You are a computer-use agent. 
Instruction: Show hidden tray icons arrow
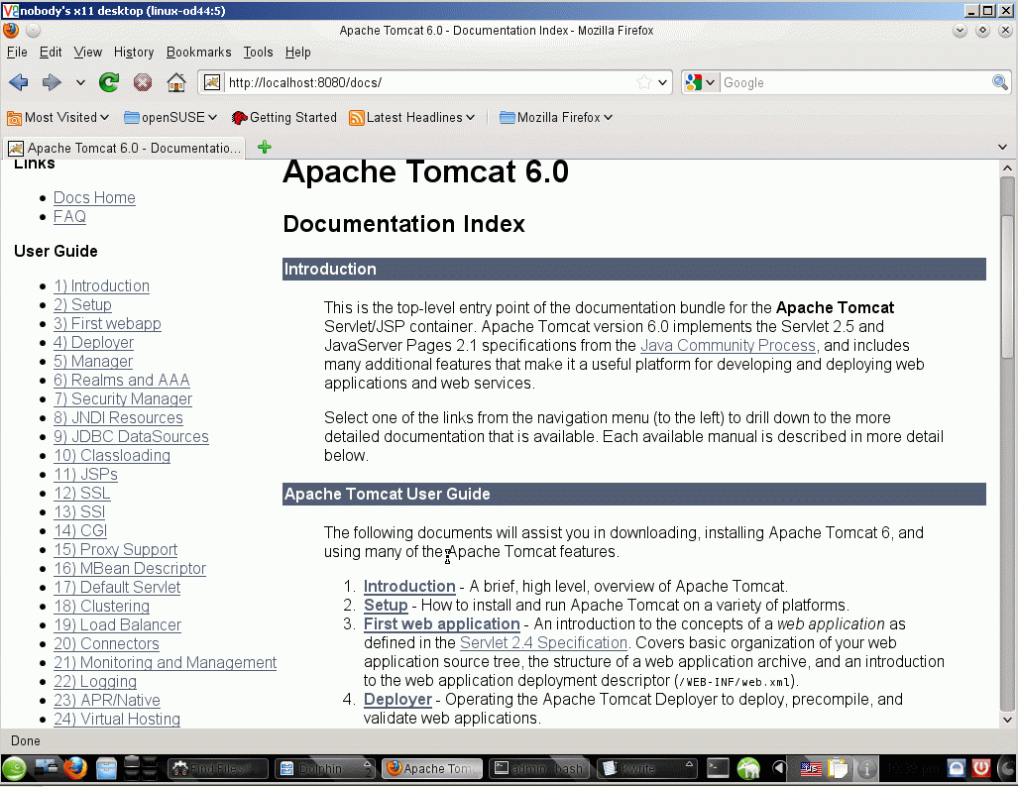click(778, 769)
